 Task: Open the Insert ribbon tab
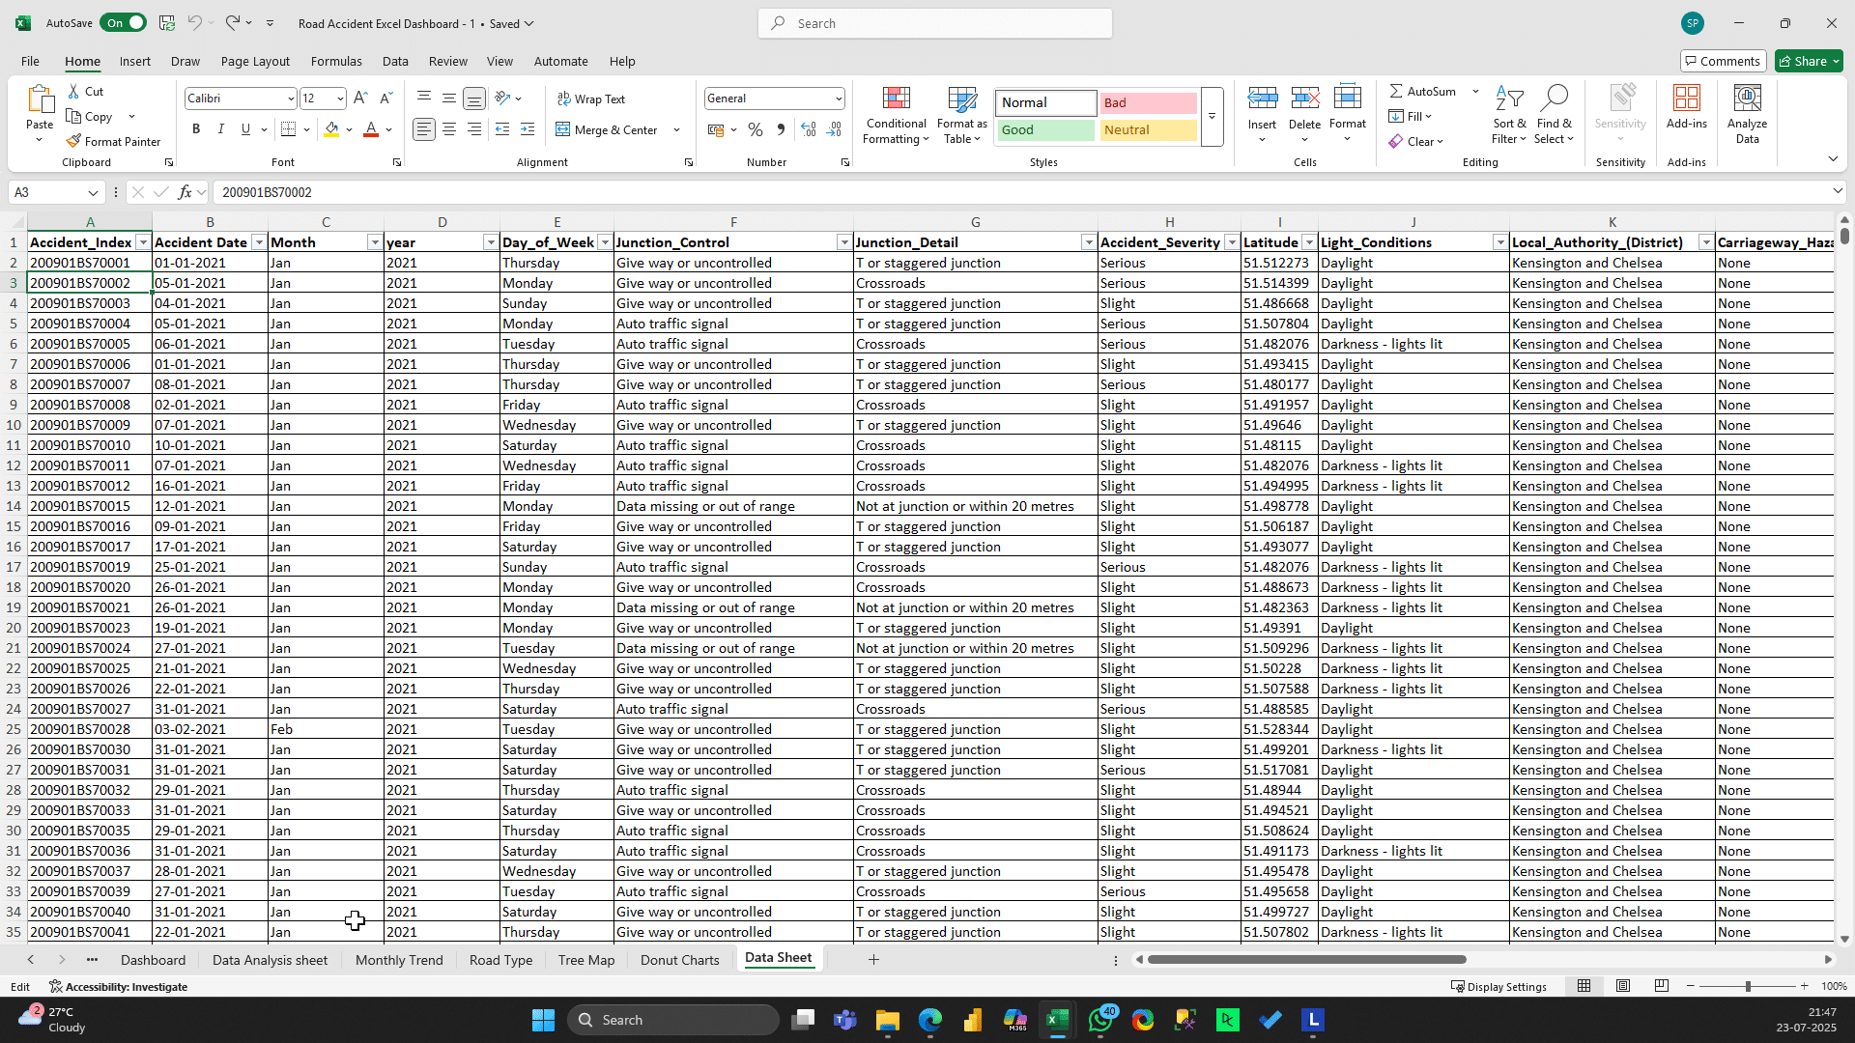(135, 61)
